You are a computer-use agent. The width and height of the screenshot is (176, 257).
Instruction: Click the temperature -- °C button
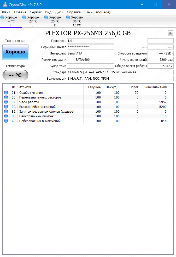15,75
